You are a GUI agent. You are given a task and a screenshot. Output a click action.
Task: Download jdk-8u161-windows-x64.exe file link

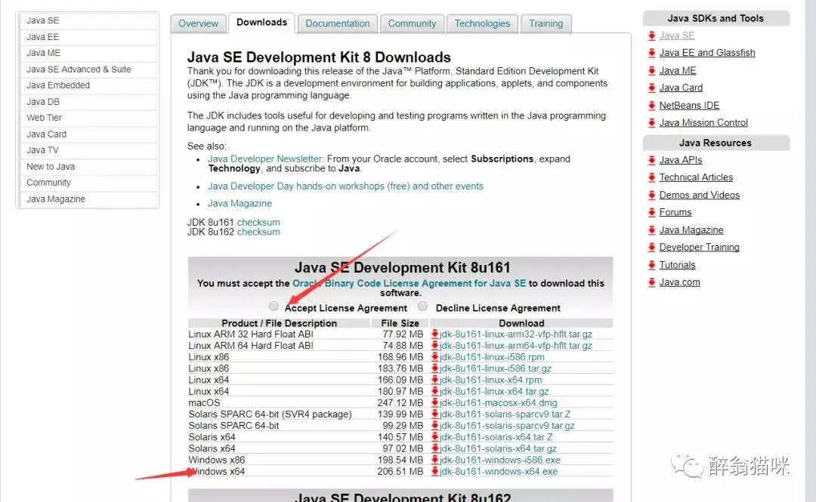point(499,471)
